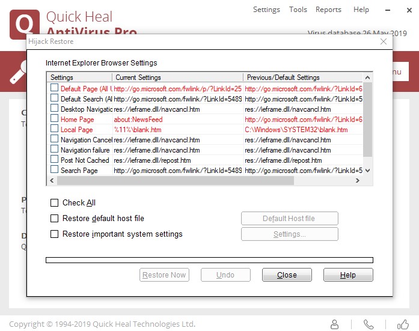
Task: Tick the Desktop Navigation checkbox
Action: [x=54, y=108]
